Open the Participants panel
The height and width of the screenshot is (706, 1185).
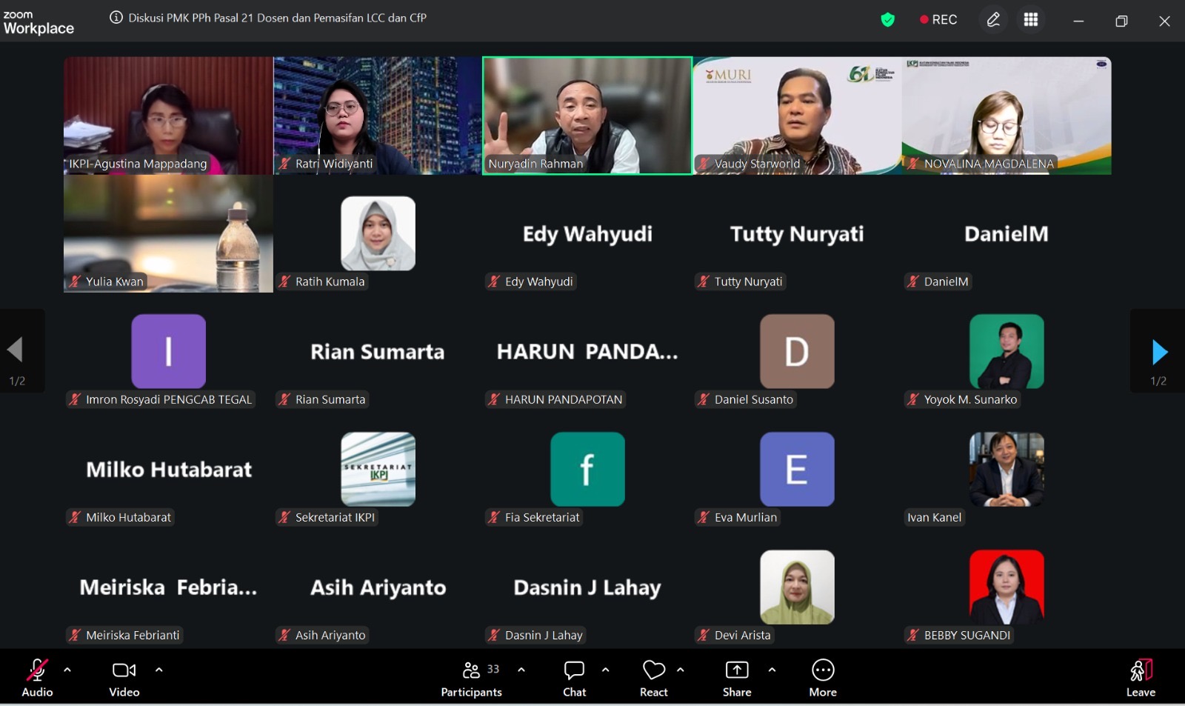[x=471, y=679]
